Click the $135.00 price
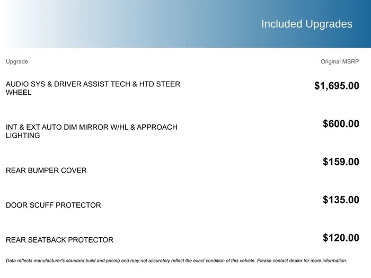371x278 pixels. click(341, 200)
